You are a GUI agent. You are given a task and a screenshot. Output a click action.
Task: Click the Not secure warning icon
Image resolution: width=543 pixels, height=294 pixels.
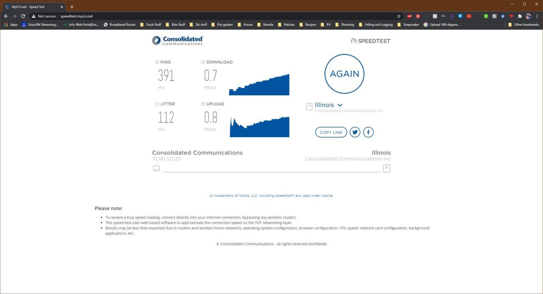[34, 16]
